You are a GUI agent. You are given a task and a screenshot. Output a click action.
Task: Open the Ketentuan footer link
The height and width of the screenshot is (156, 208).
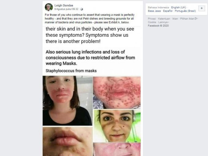coord(164,19)
